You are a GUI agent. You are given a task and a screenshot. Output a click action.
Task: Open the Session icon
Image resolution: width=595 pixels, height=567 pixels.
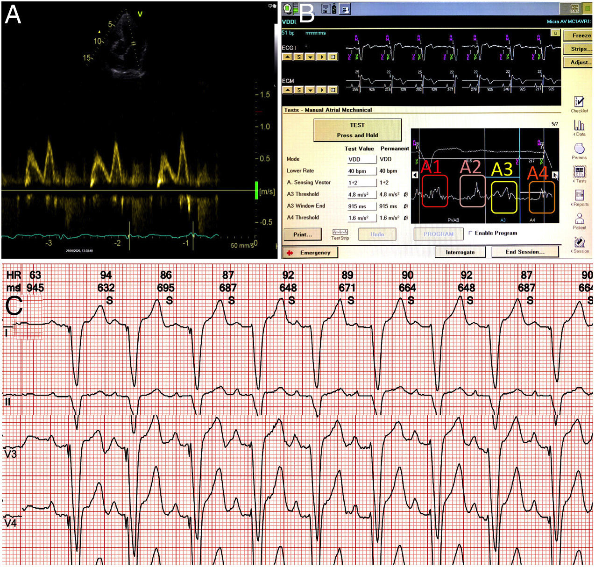[x=579, y=242]
